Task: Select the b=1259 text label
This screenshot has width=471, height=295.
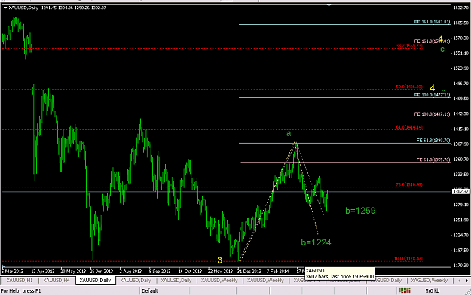Action: tap(360, 211)
